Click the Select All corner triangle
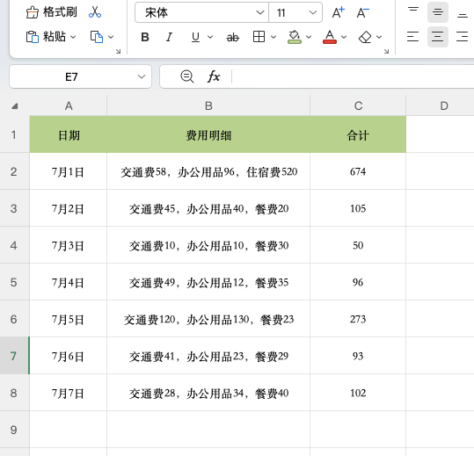The width and height of the screenshot is (474, 456). (14, 106)
